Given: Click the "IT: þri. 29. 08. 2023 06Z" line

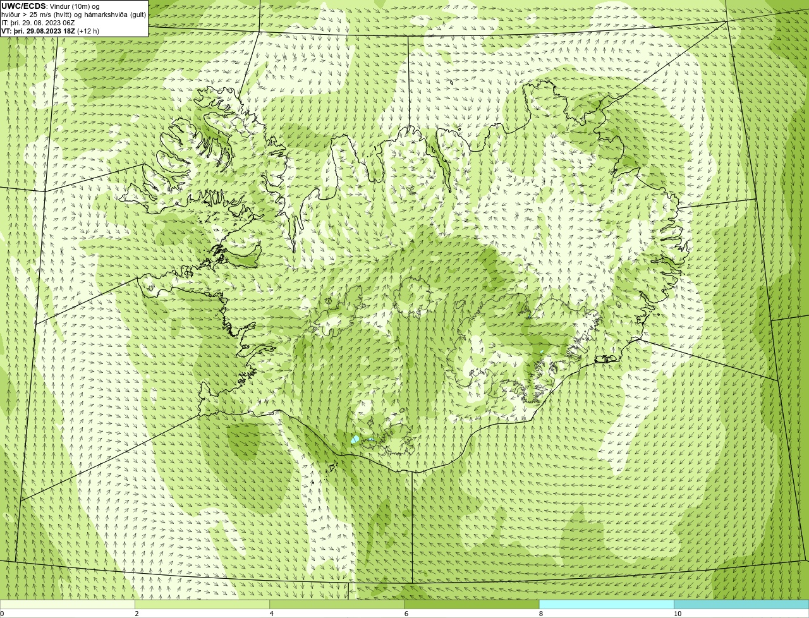Looking at the screenshot, I should [39, 23].
